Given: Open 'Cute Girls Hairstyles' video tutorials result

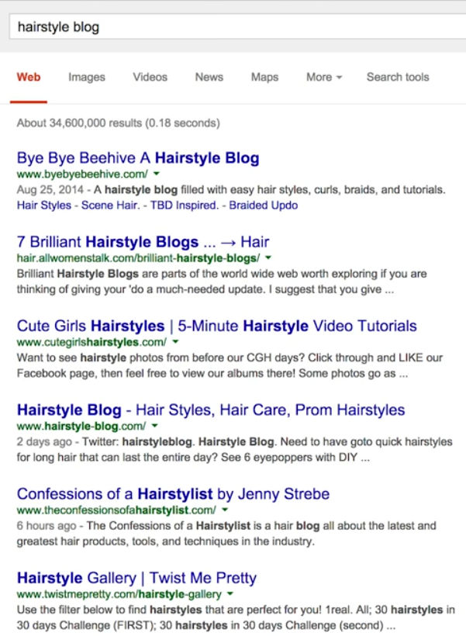Looking at the screenshot, I should 216,326.
